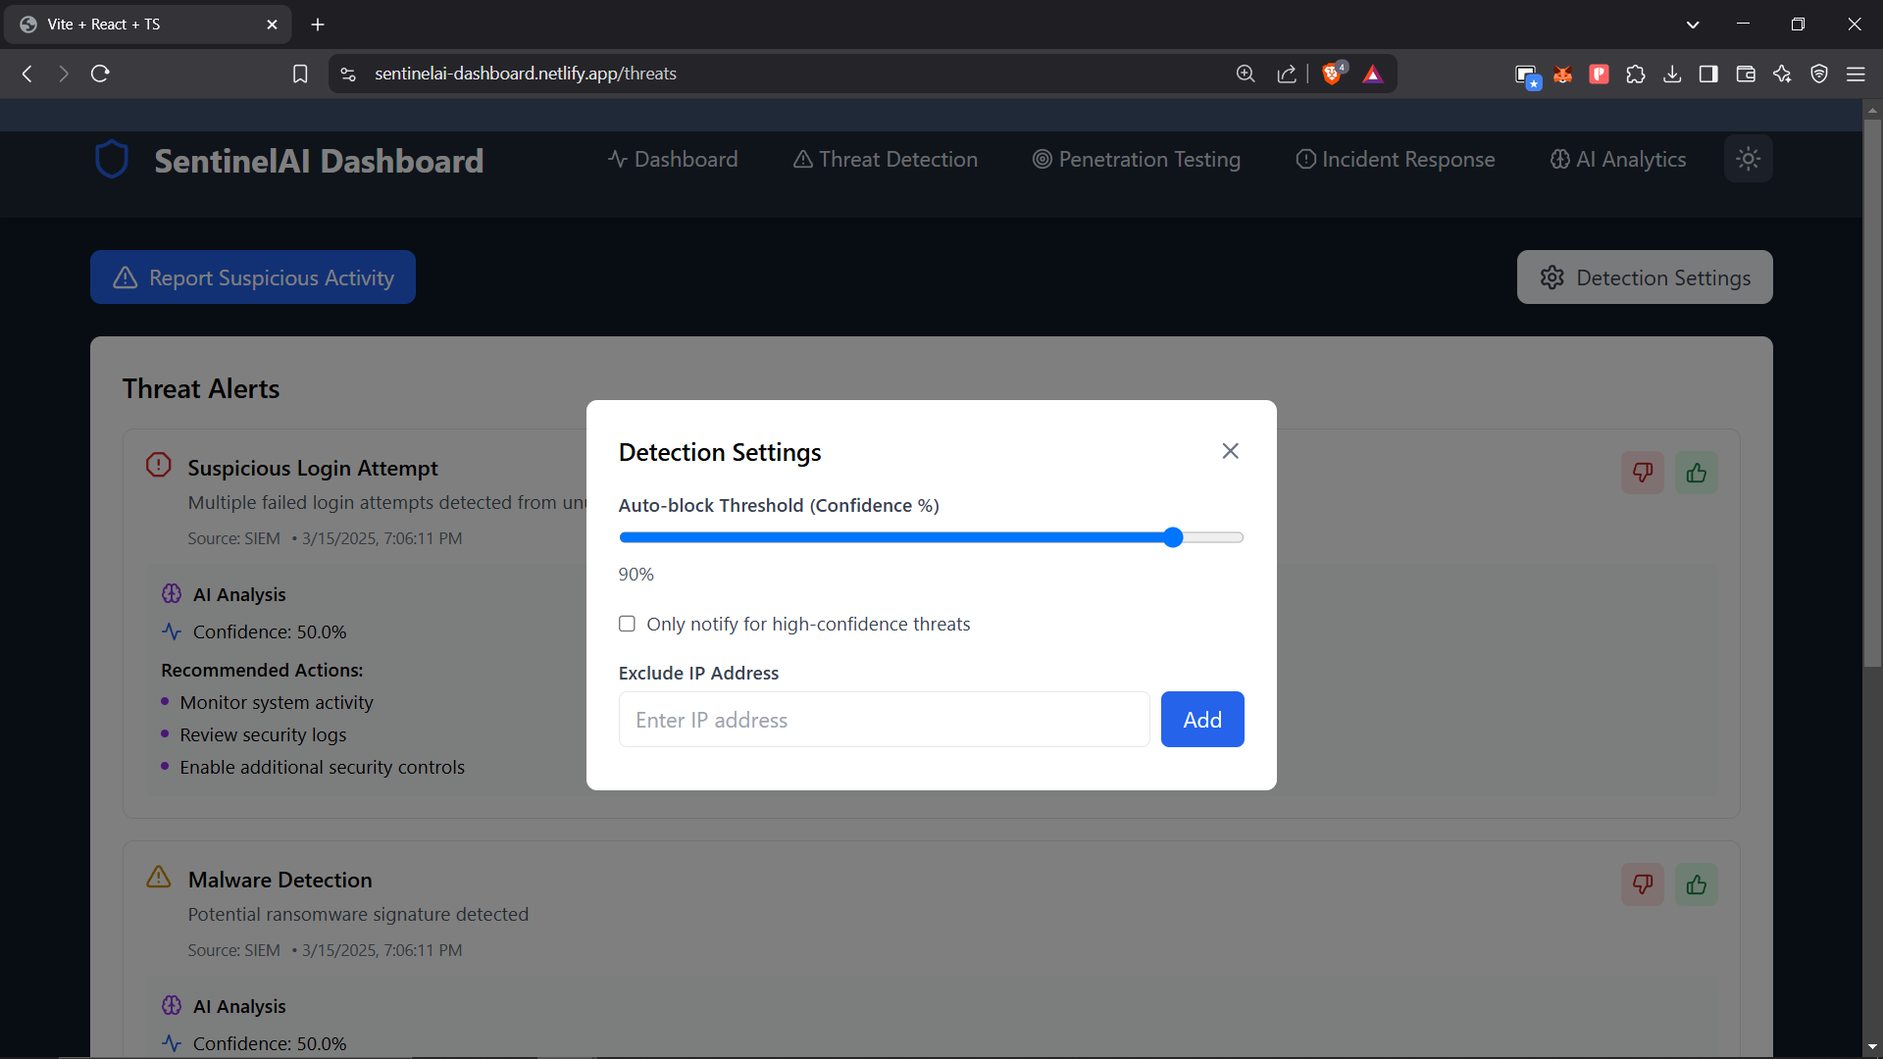The image size is (1883, 1059).
Task: Click thumbs up on Malware Detection alert
Action: pos(1697,884)
